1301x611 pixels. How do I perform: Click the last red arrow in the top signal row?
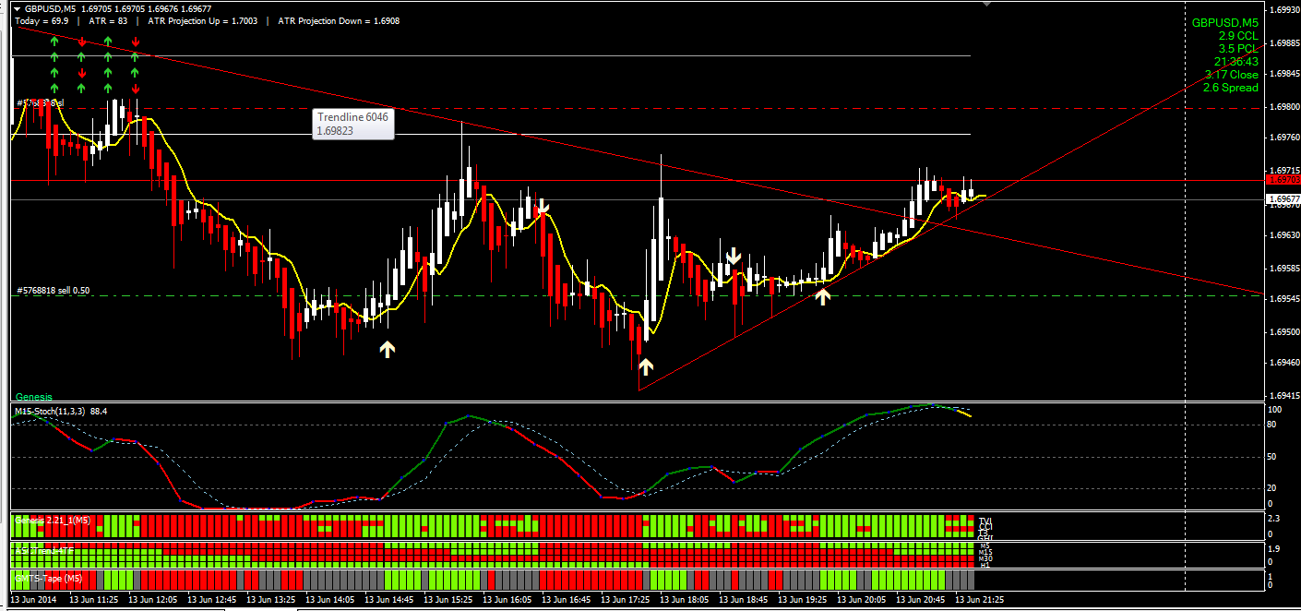click(136, 42)
